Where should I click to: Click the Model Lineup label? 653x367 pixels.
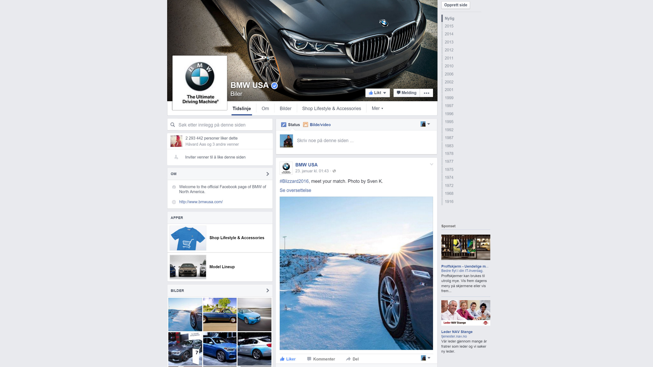click(x=222, y=267)
